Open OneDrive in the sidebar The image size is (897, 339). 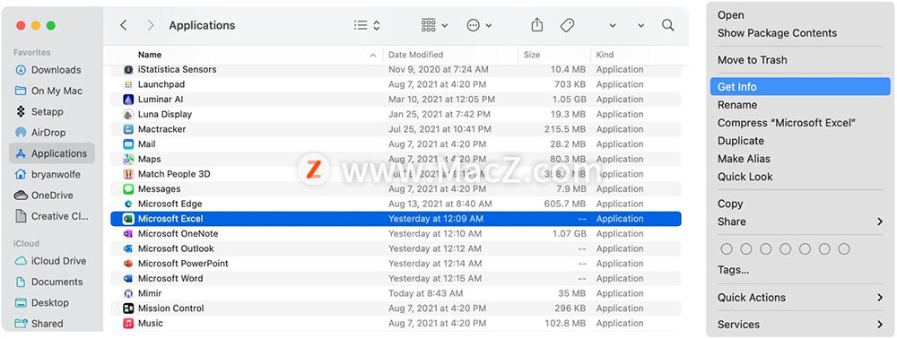[44, 195]
